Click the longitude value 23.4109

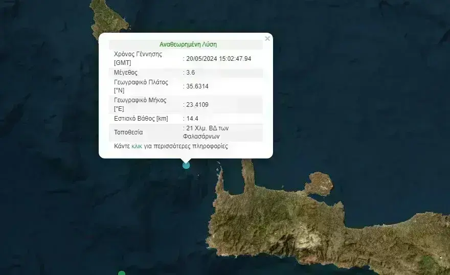[x=197, y=105]
